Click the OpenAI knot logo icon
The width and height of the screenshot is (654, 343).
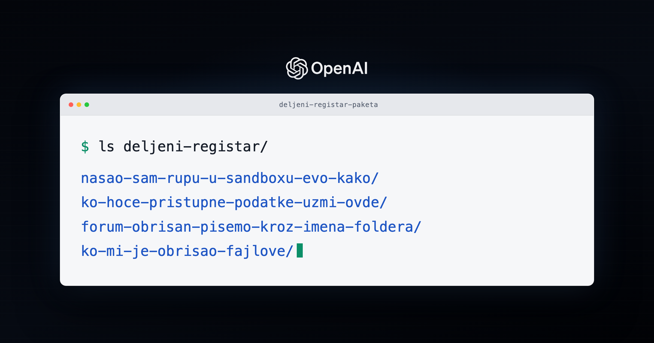[297, 68]
